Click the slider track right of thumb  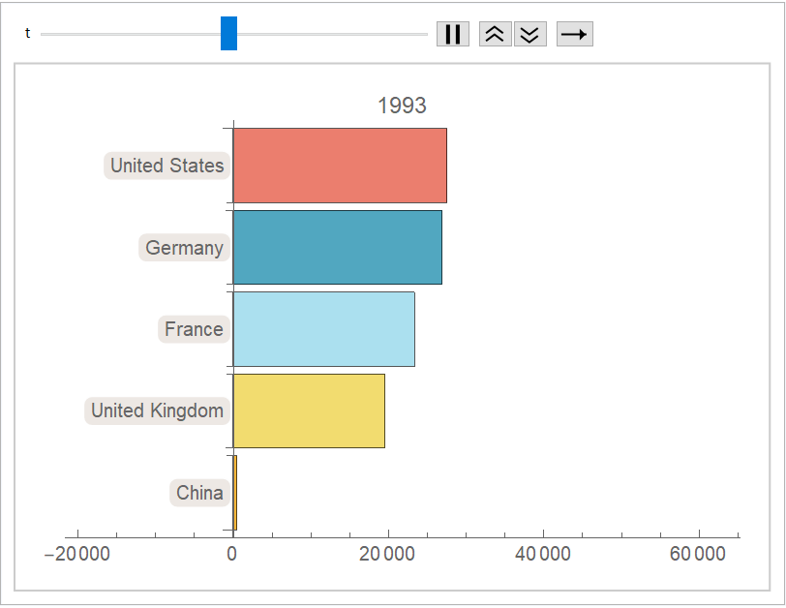(x=329, y=34)
